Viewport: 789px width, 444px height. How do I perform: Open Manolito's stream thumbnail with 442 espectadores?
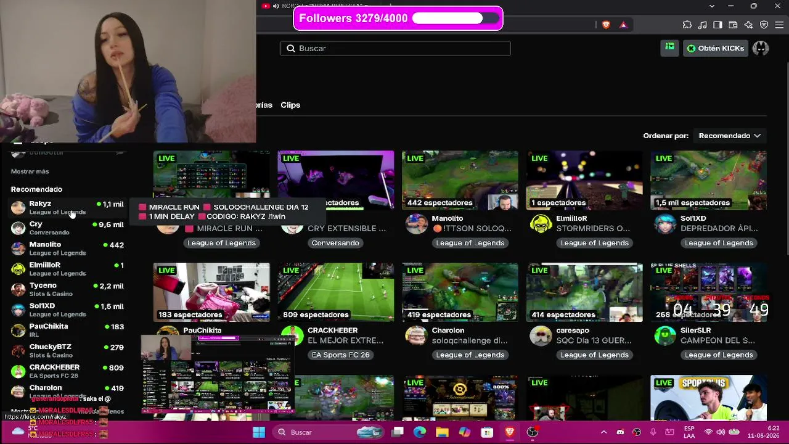point(460,180)
